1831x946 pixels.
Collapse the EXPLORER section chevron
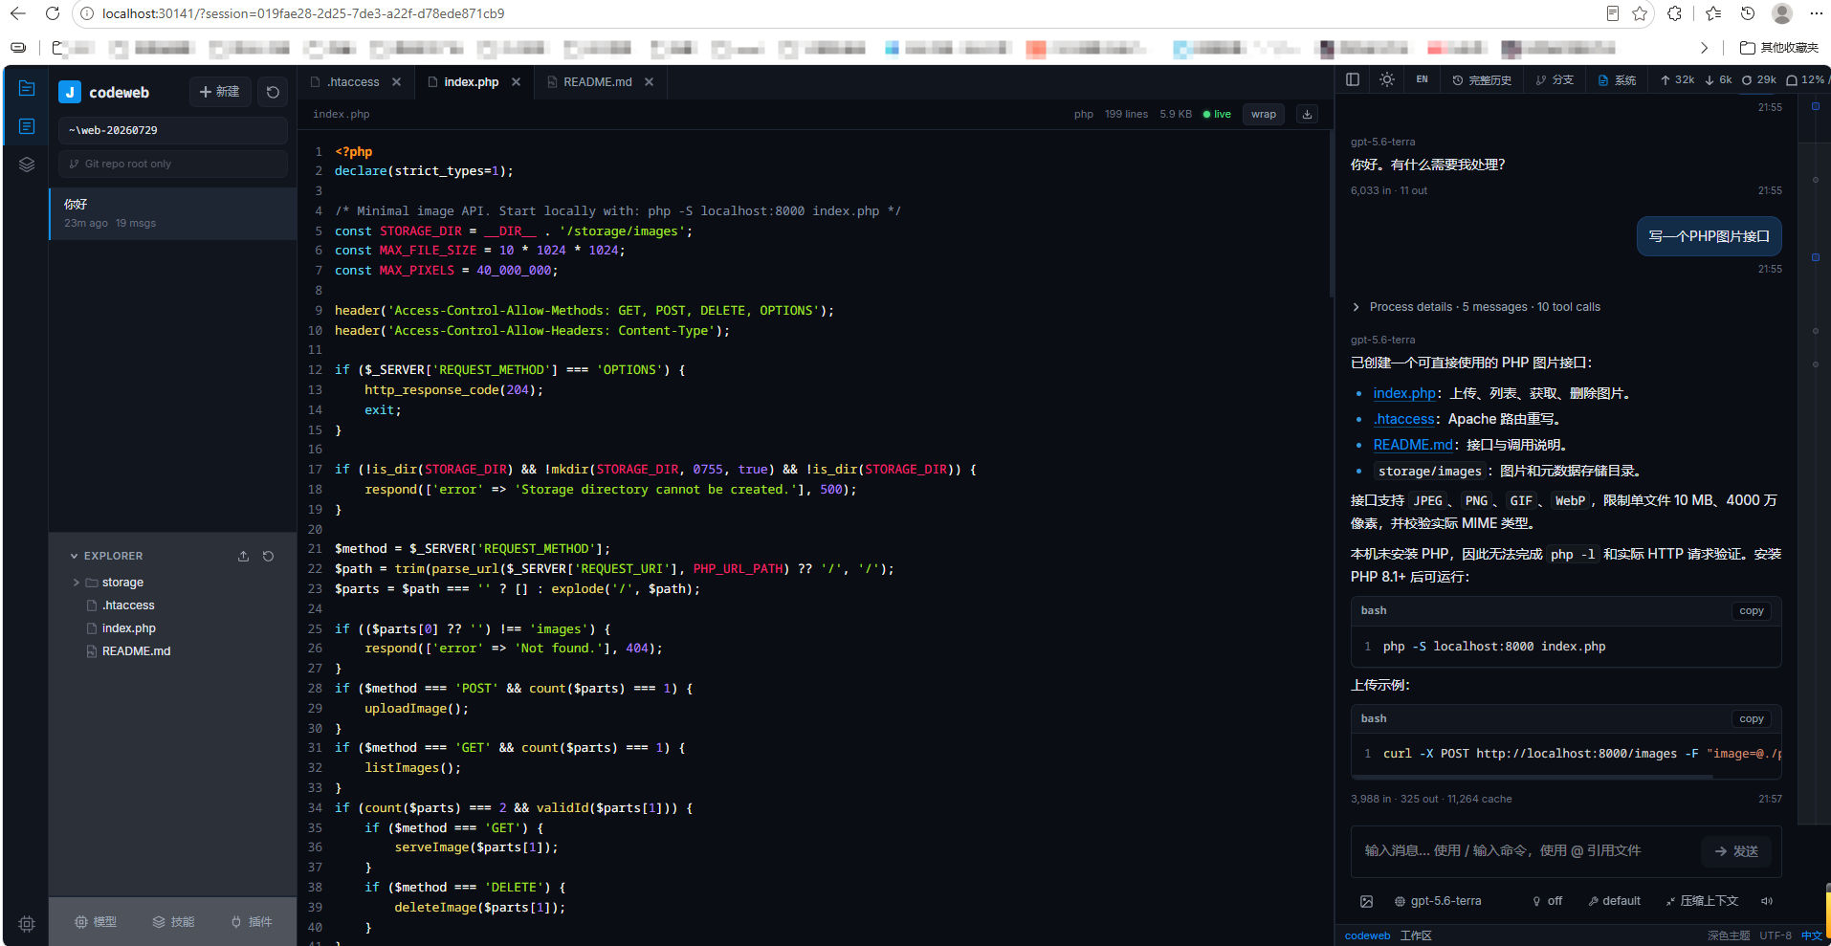coord(75,556)
